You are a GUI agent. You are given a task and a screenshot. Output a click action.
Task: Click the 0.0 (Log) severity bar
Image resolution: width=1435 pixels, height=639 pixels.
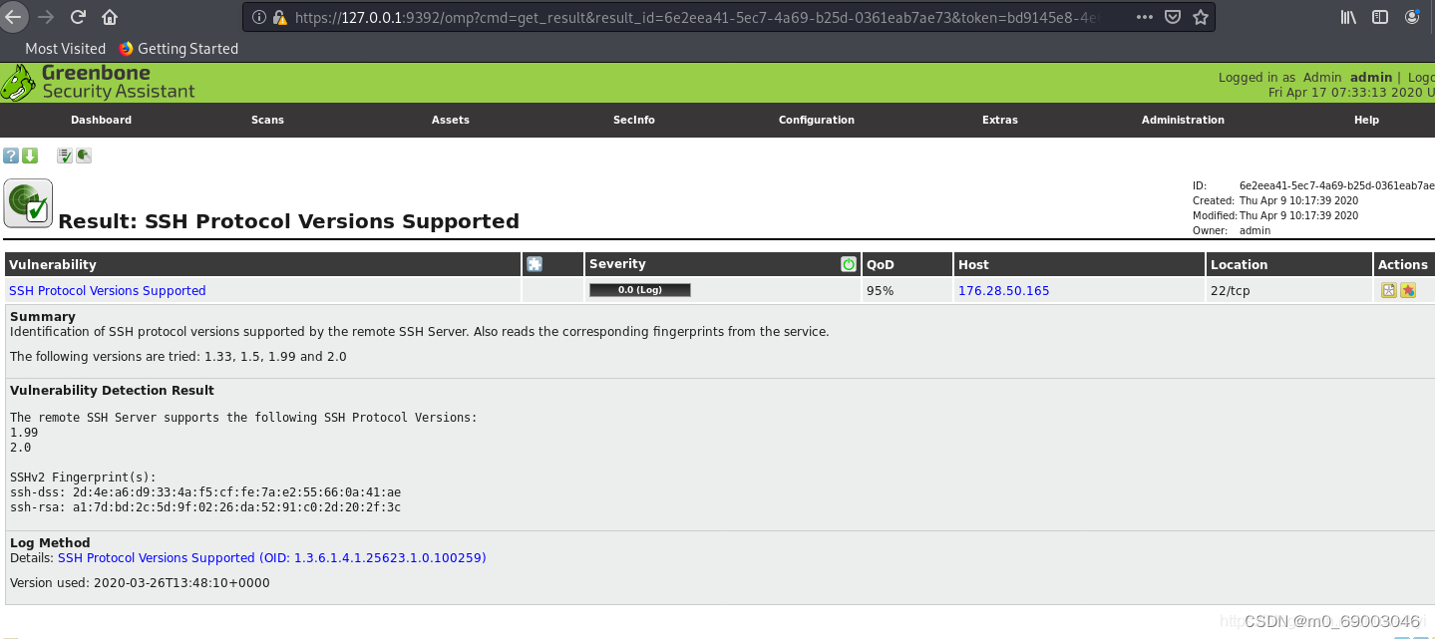pos(640,290)
